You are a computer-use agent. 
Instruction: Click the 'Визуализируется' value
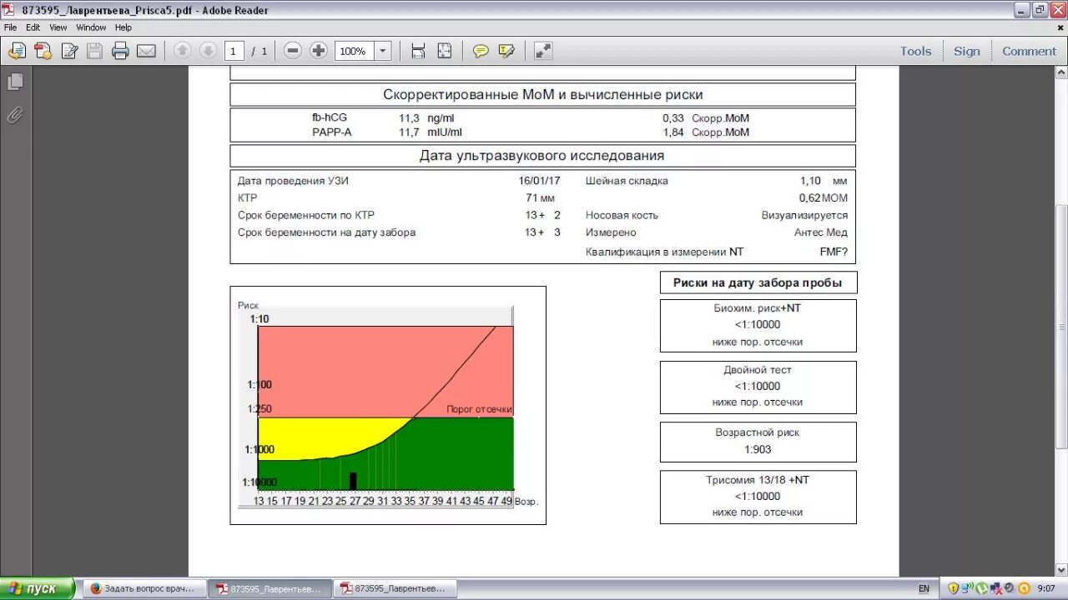coord(804,215)
